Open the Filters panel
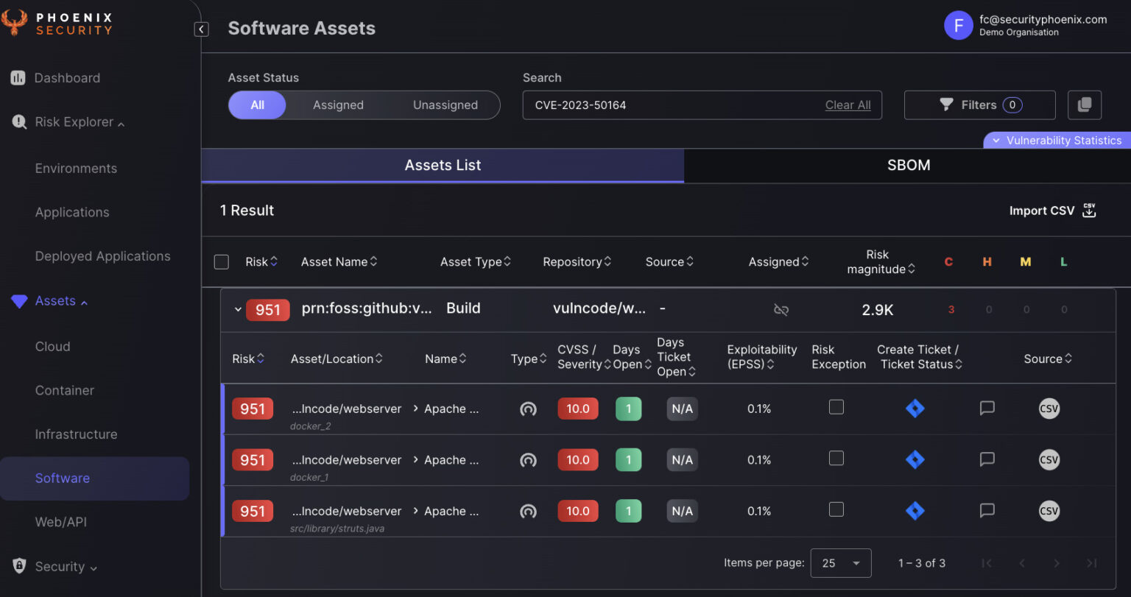 [979, 105]
